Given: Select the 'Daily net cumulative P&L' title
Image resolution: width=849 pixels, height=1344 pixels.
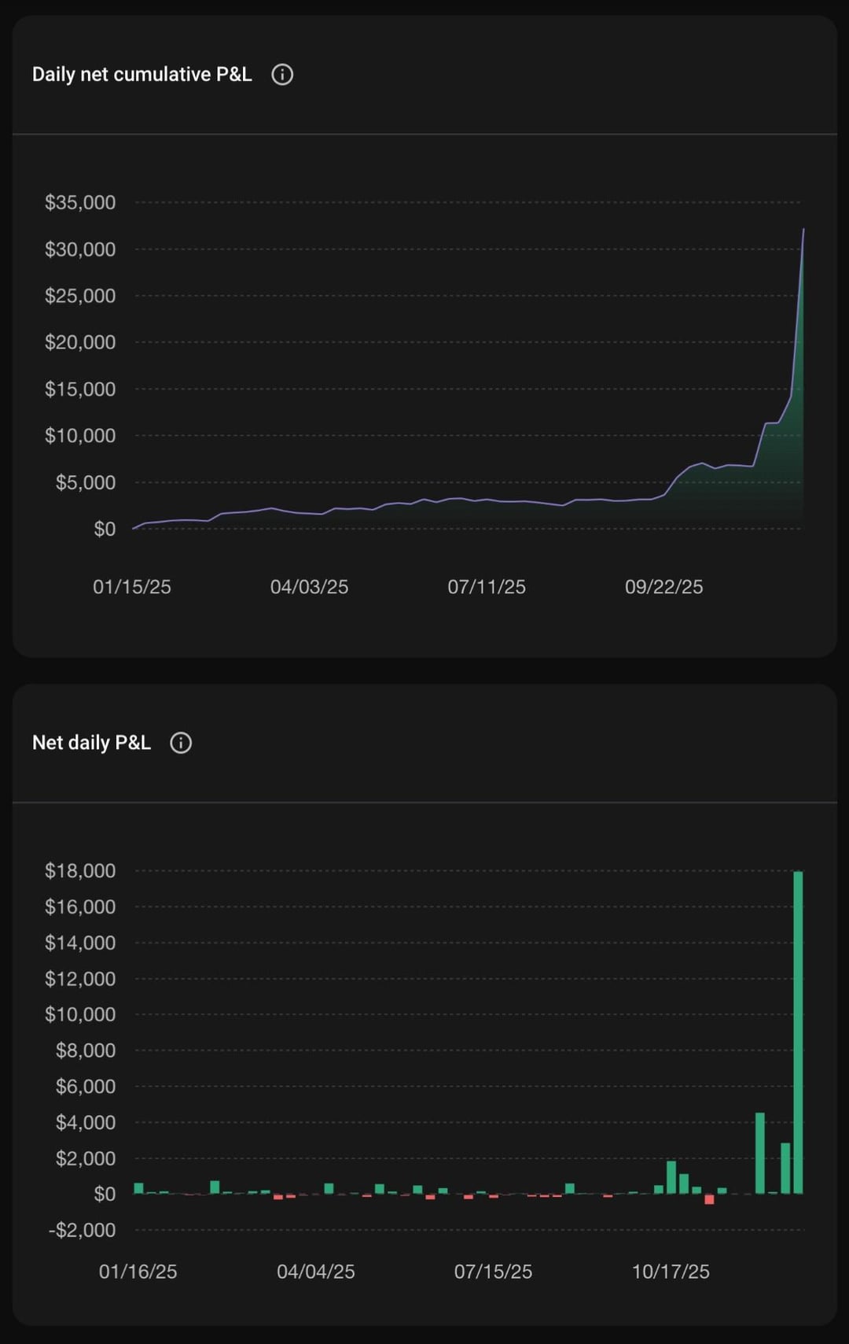Looking at the screenshot, I should tap(141, 75).
